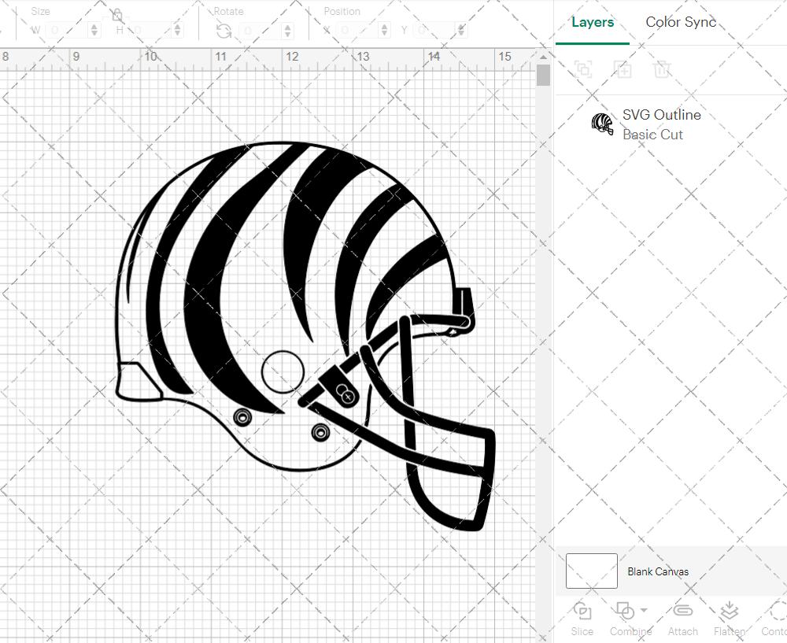Screen dimensions: 787x643
Task: Click the Group layers icon
Action: click(x=583, y=69)
